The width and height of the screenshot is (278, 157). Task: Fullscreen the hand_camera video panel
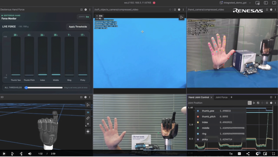coord(267,10)
